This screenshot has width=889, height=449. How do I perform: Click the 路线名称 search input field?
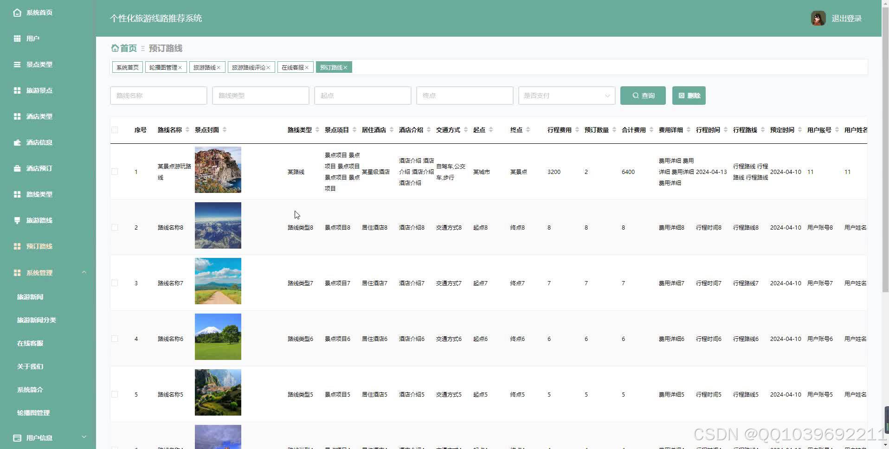[x=159, y=96]
